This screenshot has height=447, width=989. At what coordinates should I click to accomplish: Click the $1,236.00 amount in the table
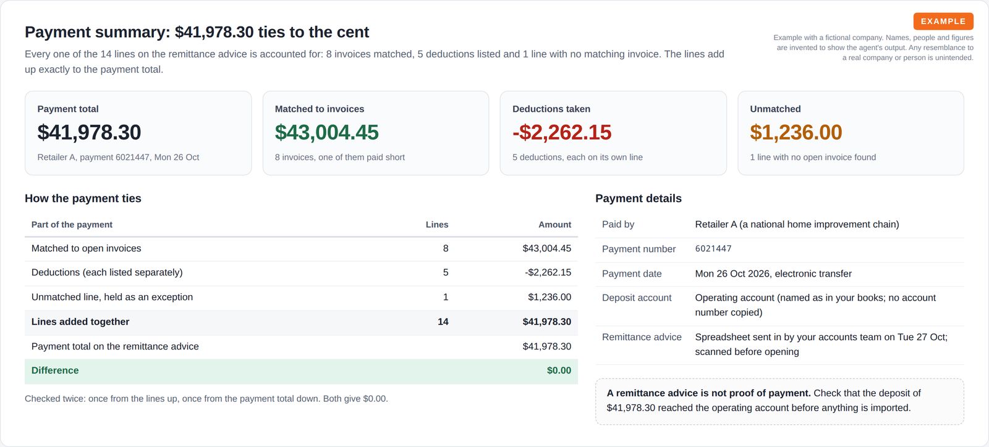click(x=550, y=297)
